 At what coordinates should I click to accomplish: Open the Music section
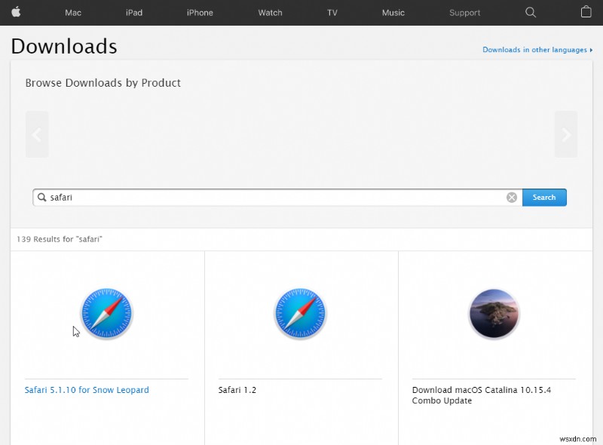tap(393, 12)
